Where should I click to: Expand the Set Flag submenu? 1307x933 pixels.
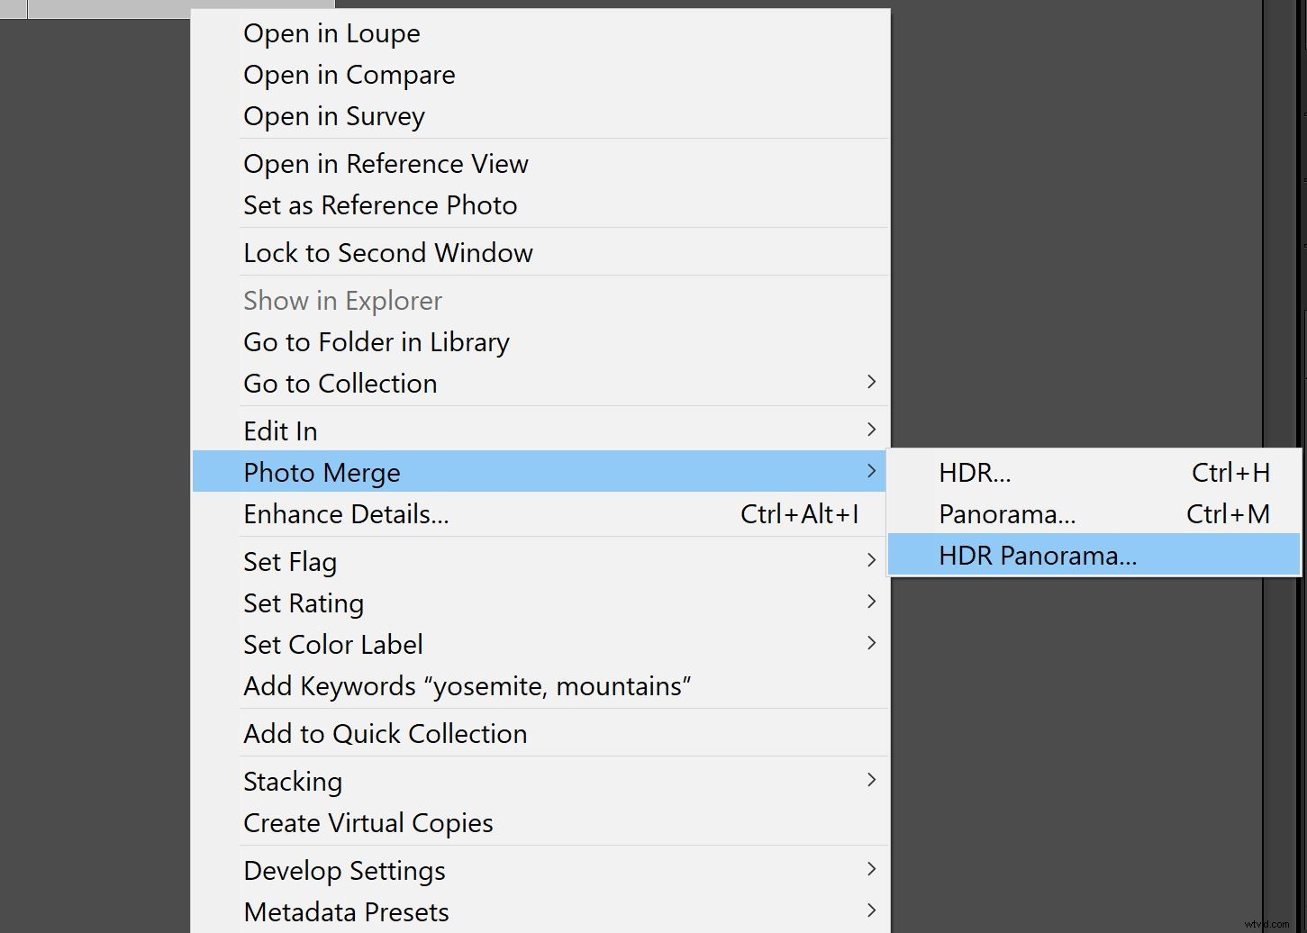pos(290,561)
